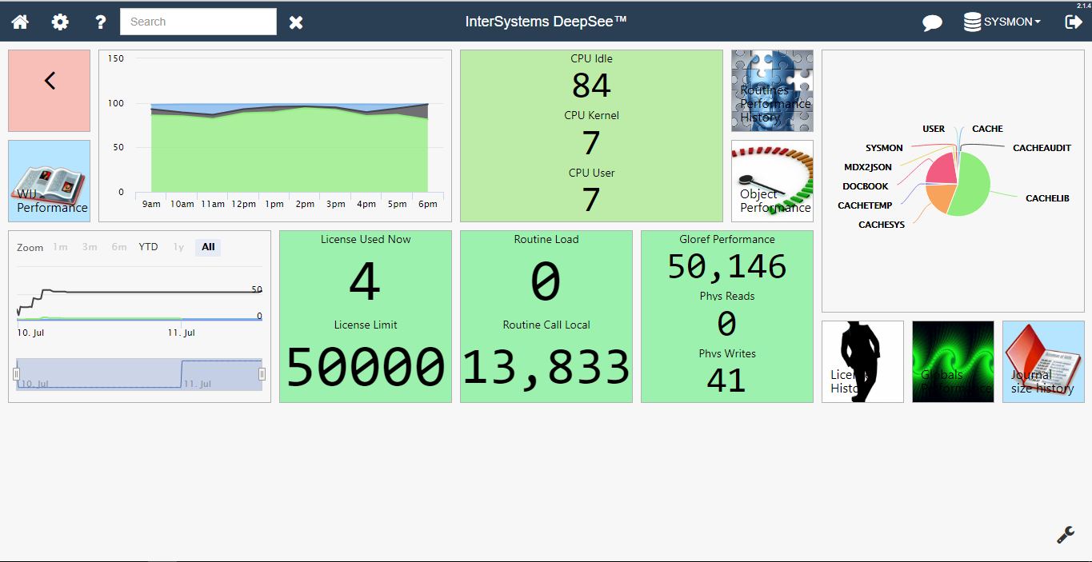This screenshot has width=1092, height=562.
Task: Click the database stack icon
Action: pos(972,22)
